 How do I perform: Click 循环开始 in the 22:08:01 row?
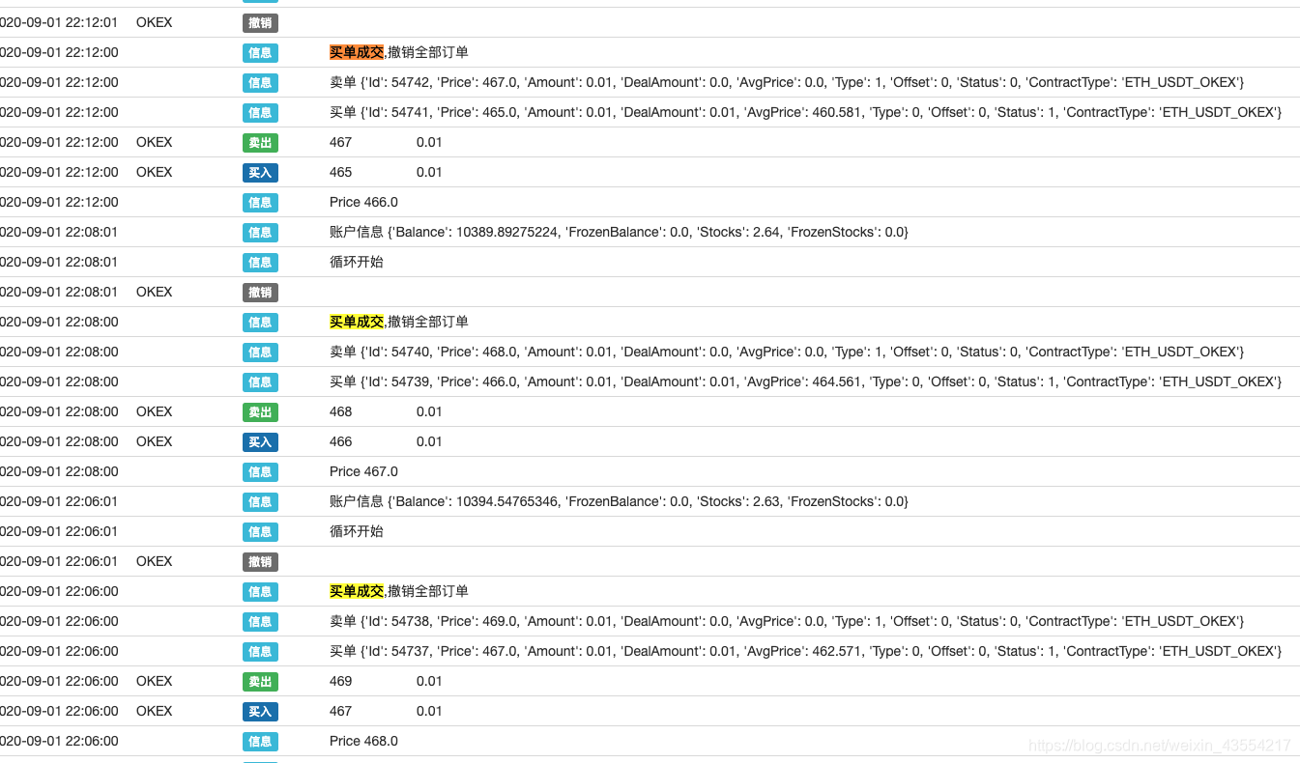[x=357, y=262]
